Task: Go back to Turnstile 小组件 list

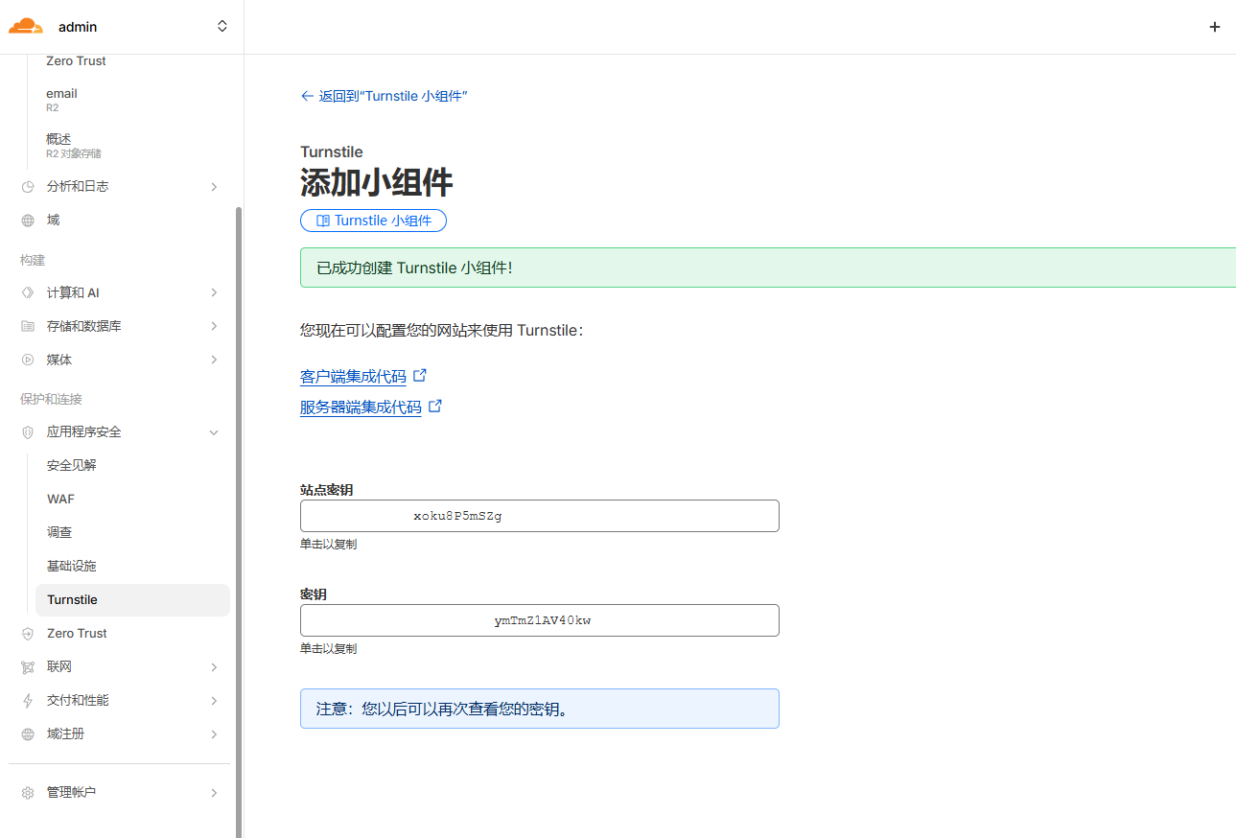Action: [x=384, y=96]
